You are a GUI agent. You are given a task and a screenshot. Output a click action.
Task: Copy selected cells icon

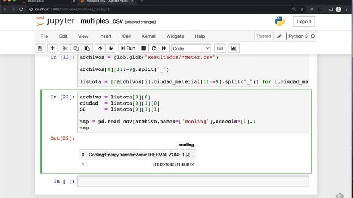tap(76, 48)
